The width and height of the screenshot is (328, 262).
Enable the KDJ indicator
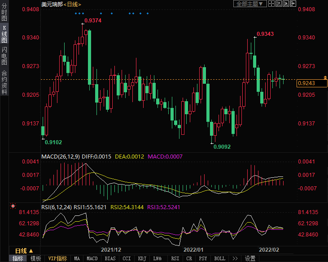[142, 258]
